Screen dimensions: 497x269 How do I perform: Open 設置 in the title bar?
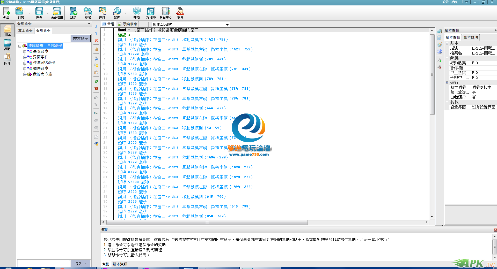(x=445, y=2)
